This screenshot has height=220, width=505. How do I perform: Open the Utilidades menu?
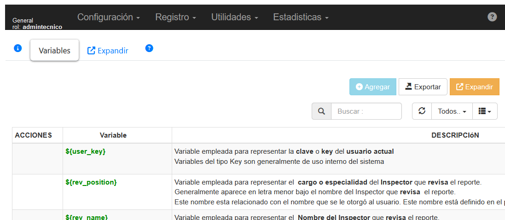point(234,17)
